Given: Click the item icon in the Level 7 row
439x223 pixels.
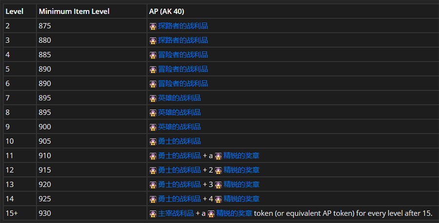Looking at the screenshot, I should pos(153,99).
